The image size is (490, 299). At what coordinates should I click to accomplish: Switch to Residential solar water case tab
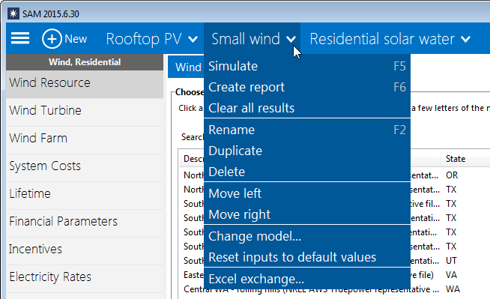[x=382, y=39]
